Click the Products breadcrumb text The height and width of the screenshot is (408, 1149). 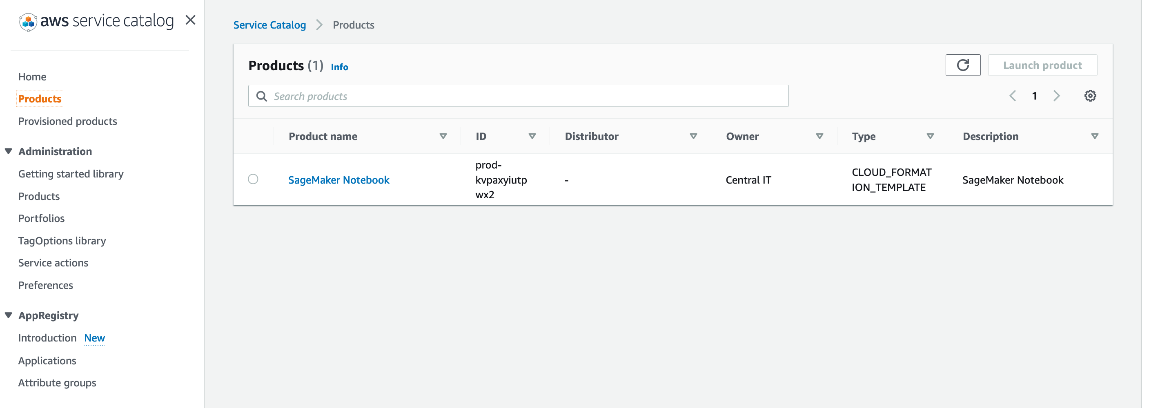click(353, 25)
